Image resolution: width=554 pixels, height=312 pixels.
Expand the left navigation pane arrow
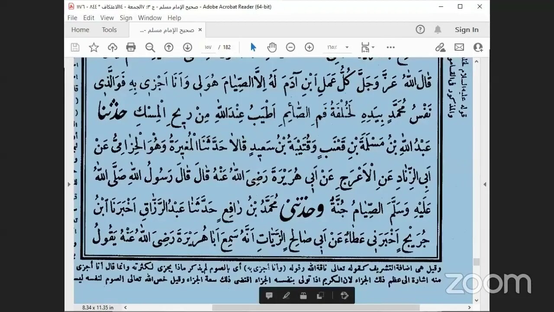click(69, 184)
